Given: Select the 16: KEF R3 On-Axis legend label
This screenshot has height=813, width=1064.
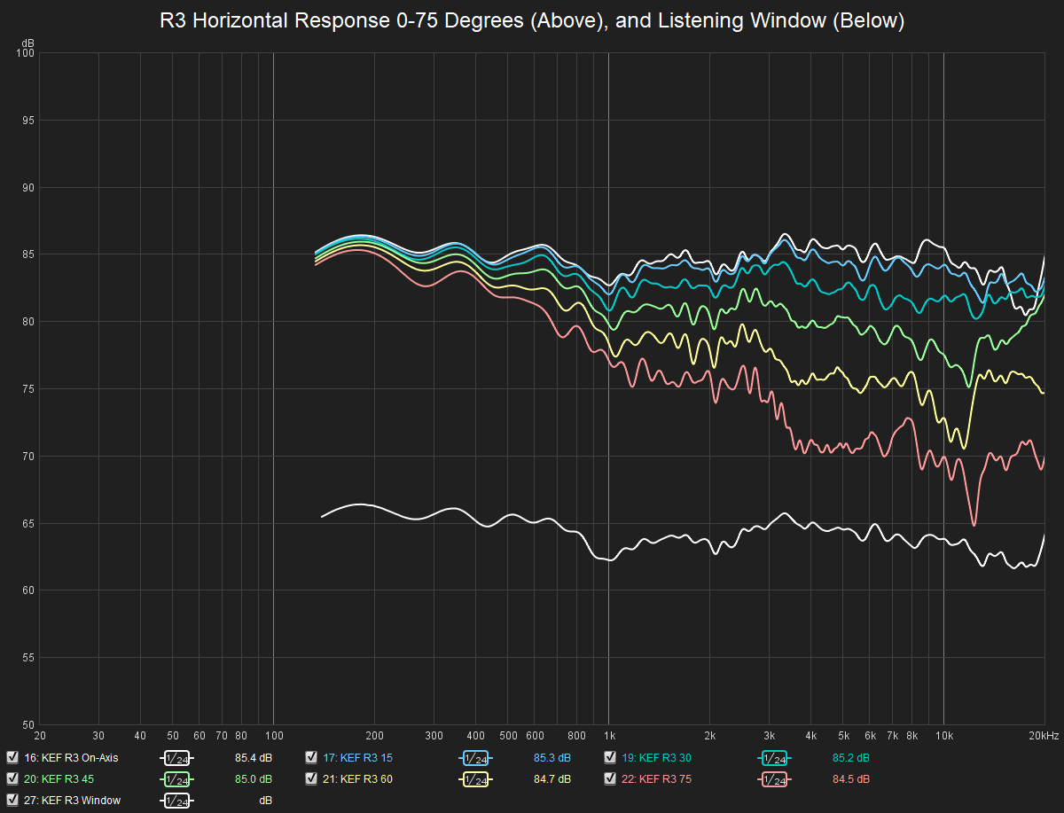Looking at the screenshot, I should [x=71, y=758].
